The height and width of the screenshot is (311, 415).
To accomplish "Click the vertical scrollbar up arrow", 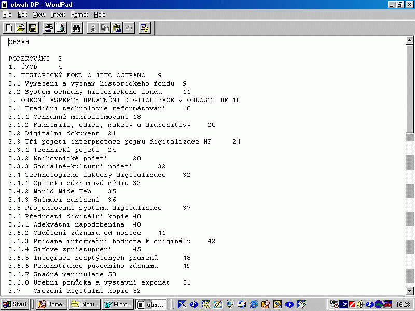I will click(410, 41).
